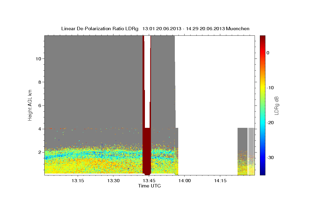The width and height of the screenshot is (315, 210).
Task: Click the 'Time UTC' axis label
Action: click(150, 186)
